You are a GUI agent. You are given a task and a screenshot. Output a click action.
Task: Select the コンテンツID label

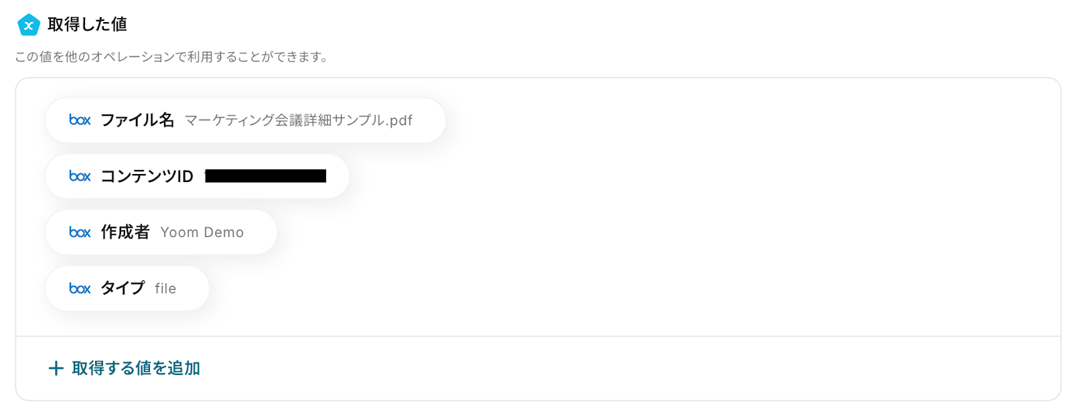[147, 177]
